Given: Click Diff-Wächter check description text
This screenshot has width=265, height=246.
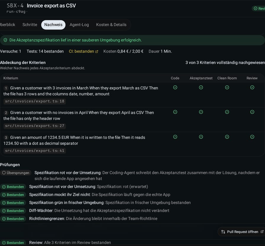Looking at the screenshot, I should point(112,210).
